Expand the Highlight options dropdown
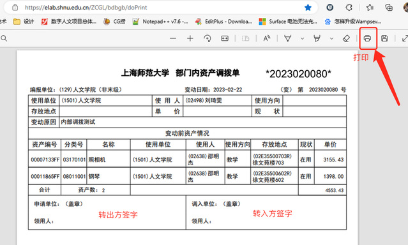Screen dimensions: 408x245 331,38
